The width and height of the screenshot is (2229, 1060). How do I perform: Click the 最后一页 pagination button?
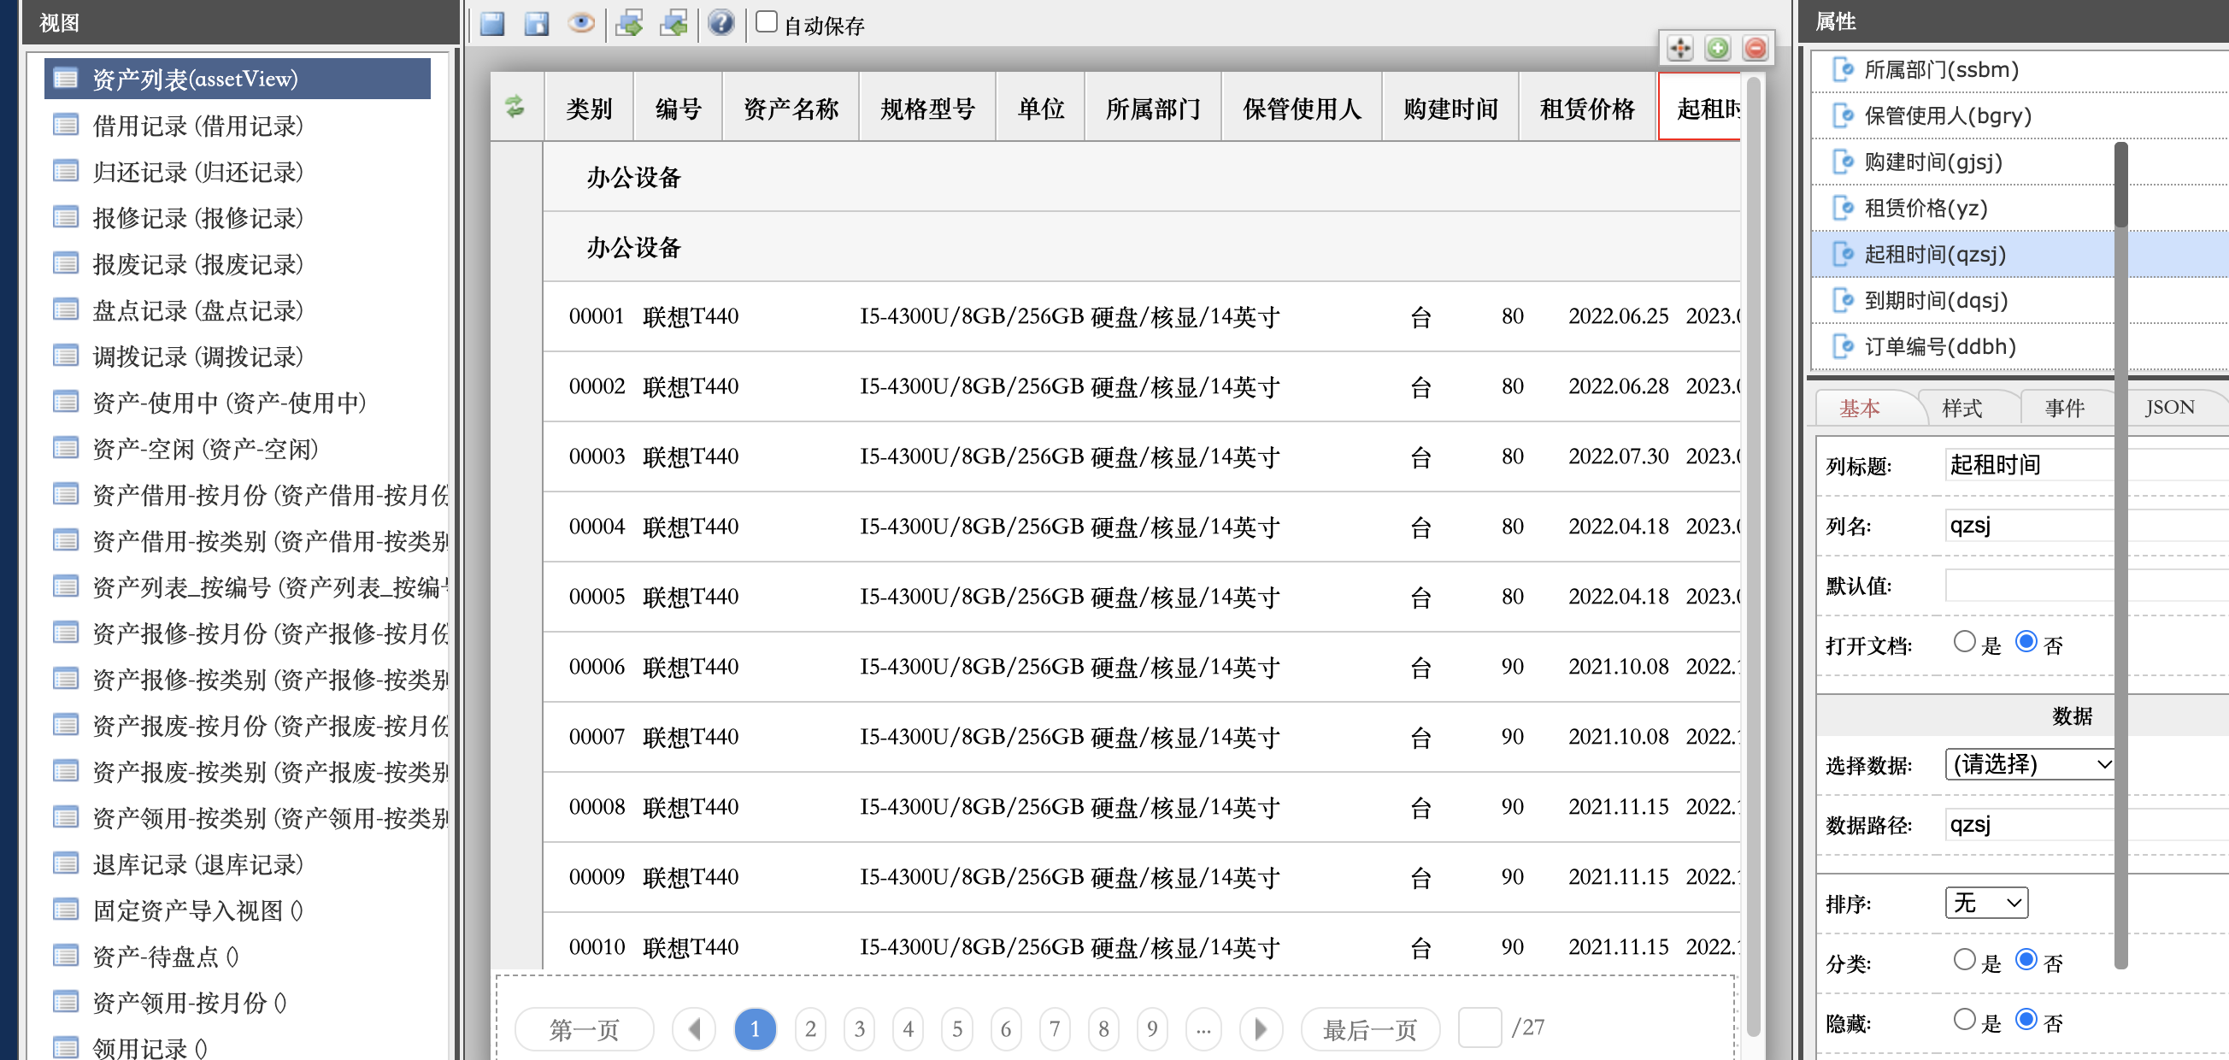(x=1370, y=1029)
